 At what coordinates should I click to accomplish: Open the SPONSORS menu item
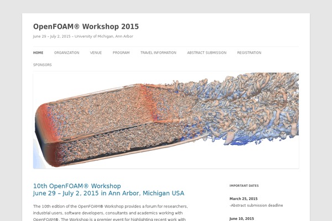coord(42,65)
